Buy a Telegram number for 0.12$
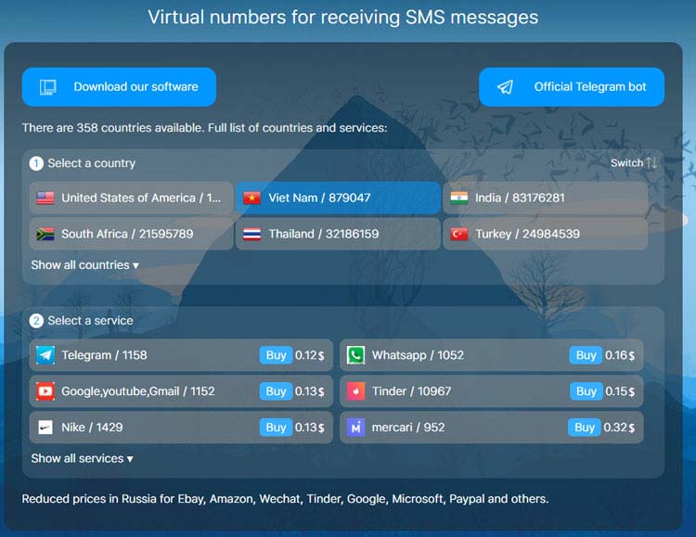 pyautogui.click(x=276, y=355)
